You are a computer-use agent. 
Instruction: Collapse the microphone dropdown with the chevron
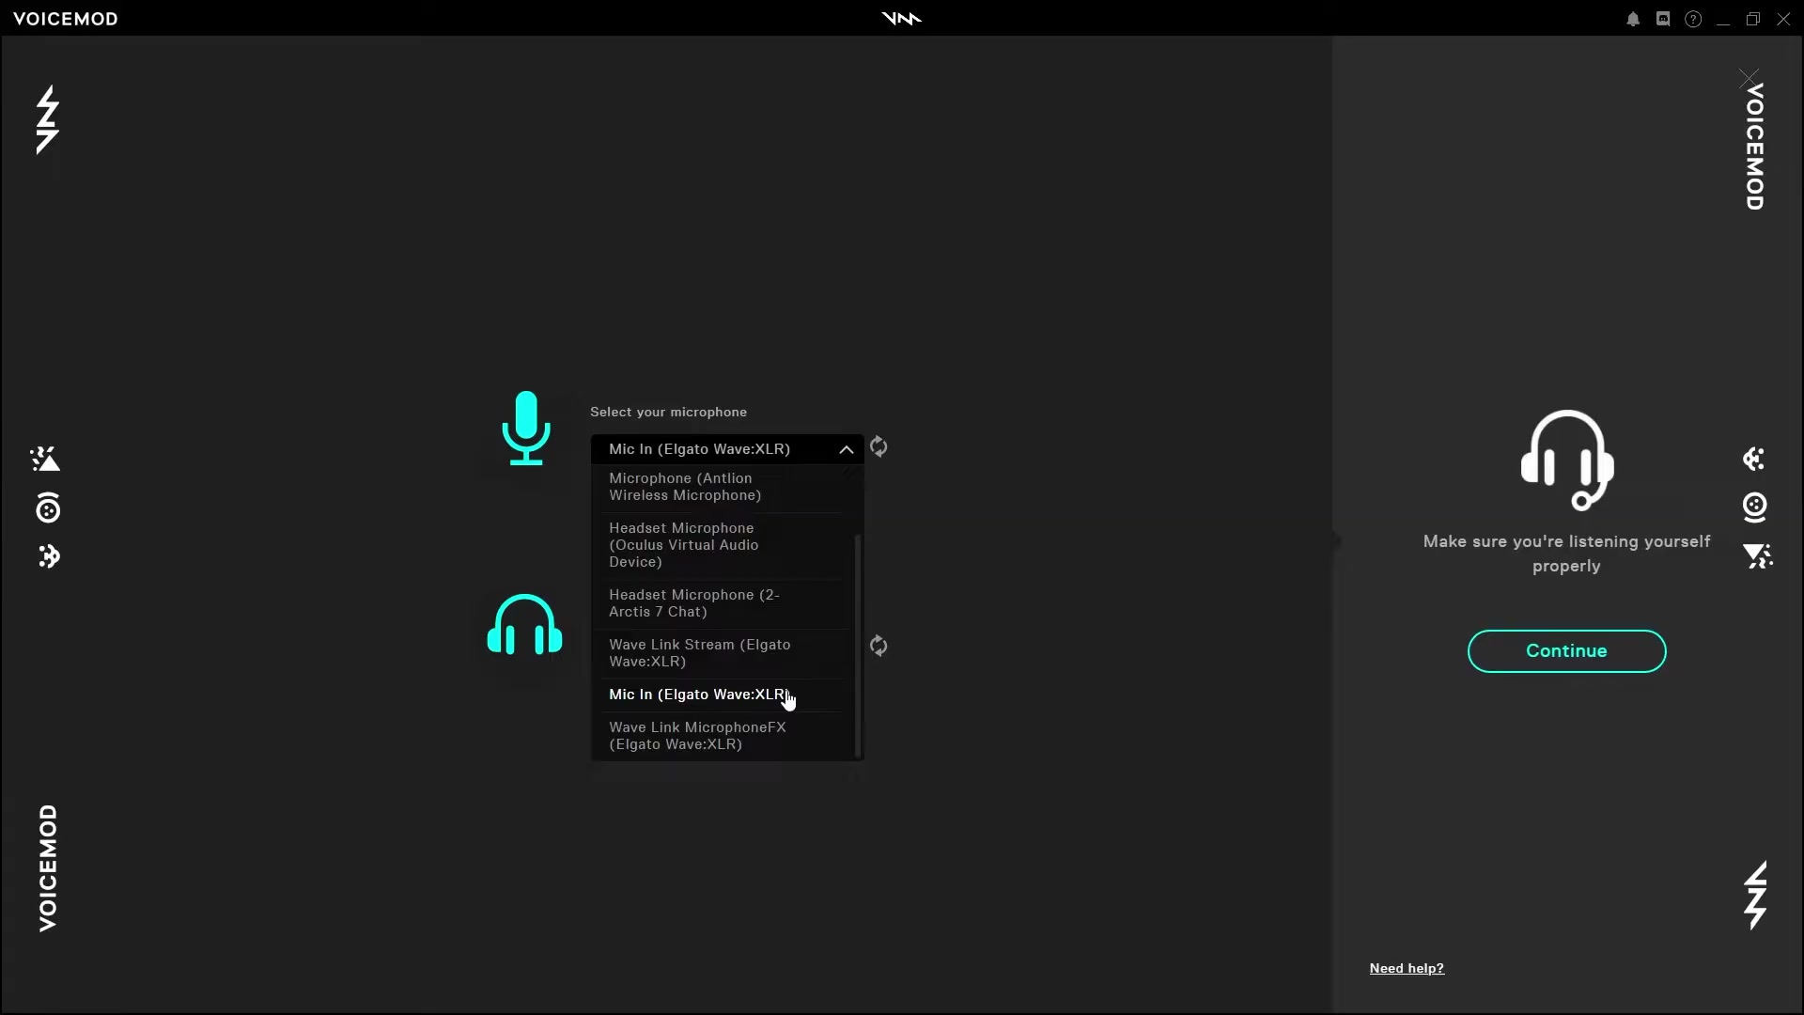(x=846, y=449)
